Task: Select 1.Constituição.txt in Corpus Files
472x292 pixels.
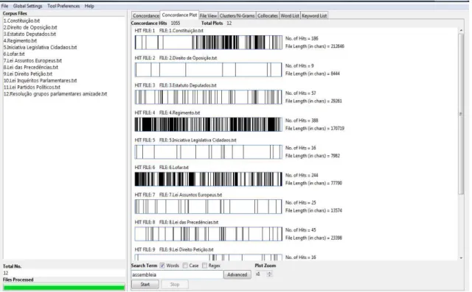Action: coord(21,21)
